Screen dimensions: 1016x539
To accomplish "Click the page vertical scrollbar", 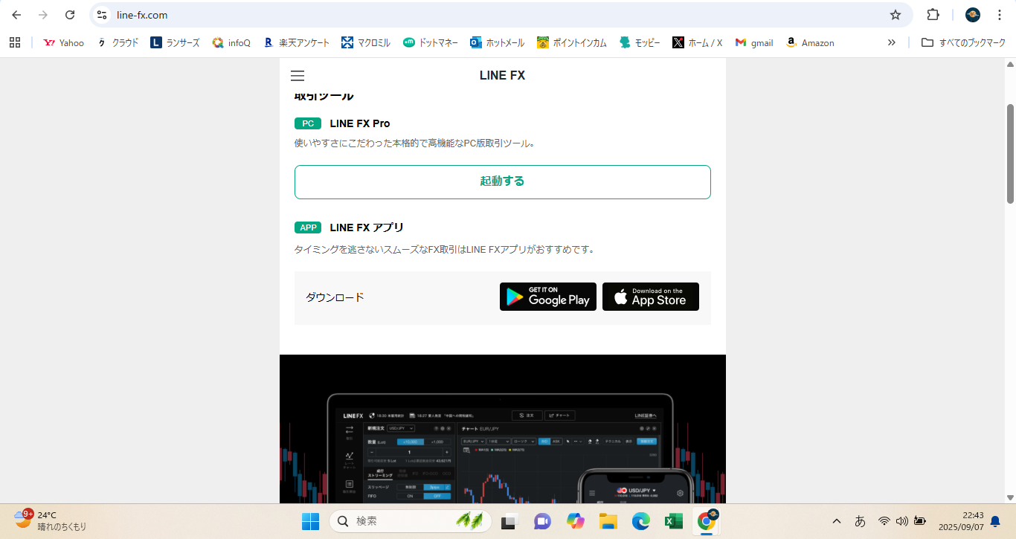I will 1010,153.
